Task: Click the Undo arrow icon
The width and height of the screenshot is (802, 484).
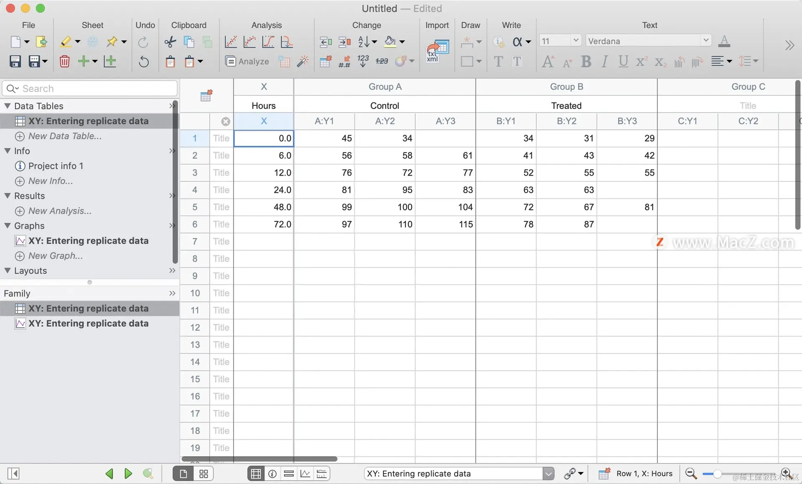Action: [143, 61]
